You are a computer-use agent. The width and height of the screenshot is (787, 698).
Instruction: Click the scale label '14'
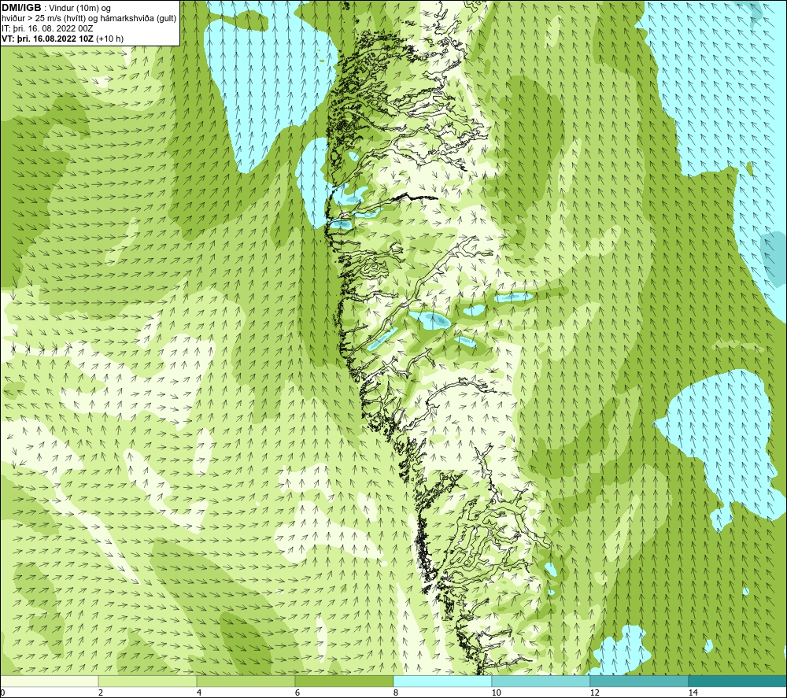[693, 692]
